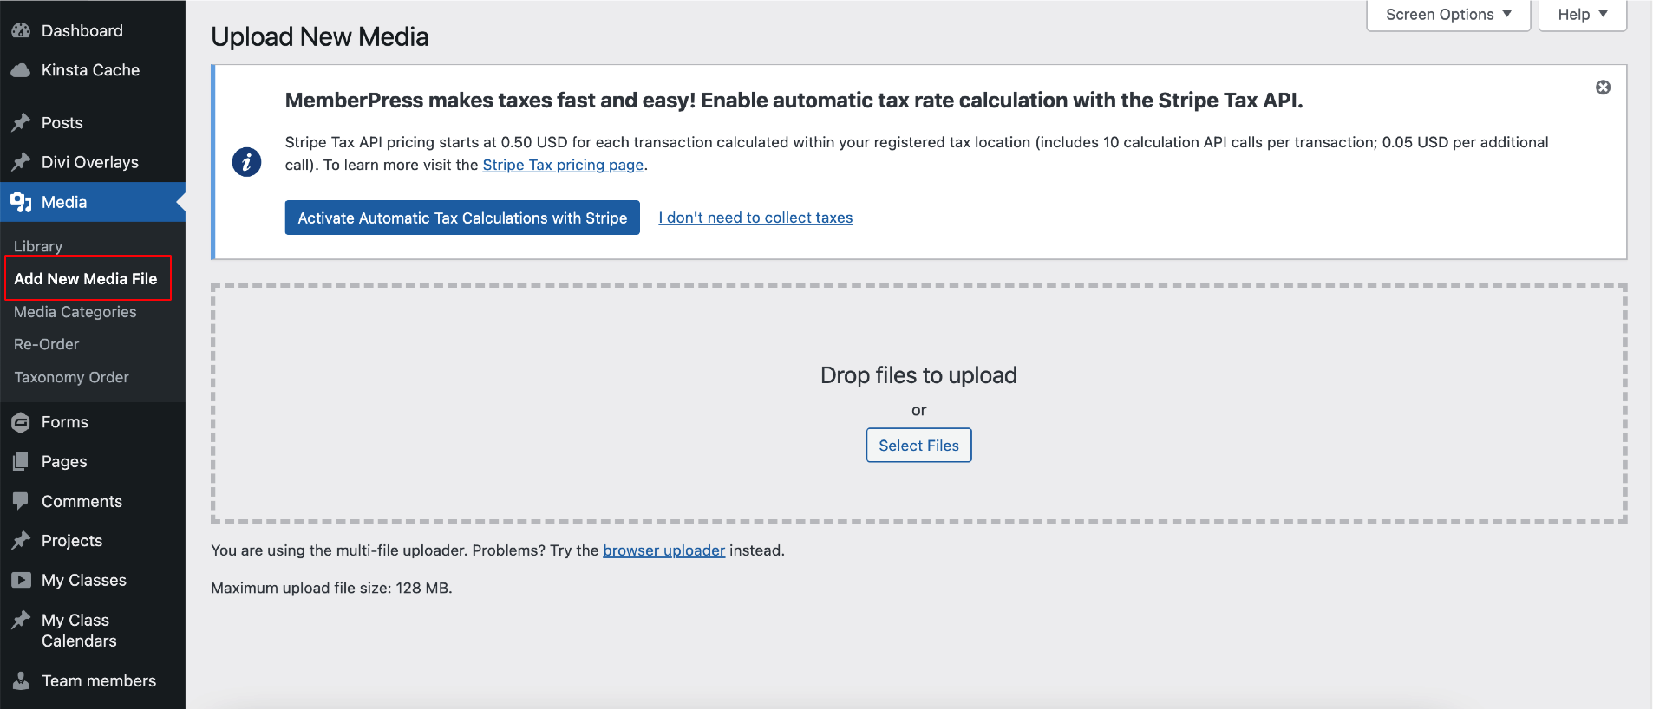Open the Stripe Tax pricing page link
The height and width of the screenshot is (709, 1653).
(563, 165)
